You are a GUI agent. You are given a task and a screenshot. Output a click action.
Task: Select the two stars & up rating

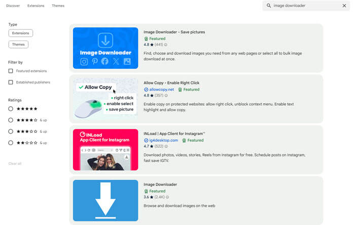click(11, 143)
